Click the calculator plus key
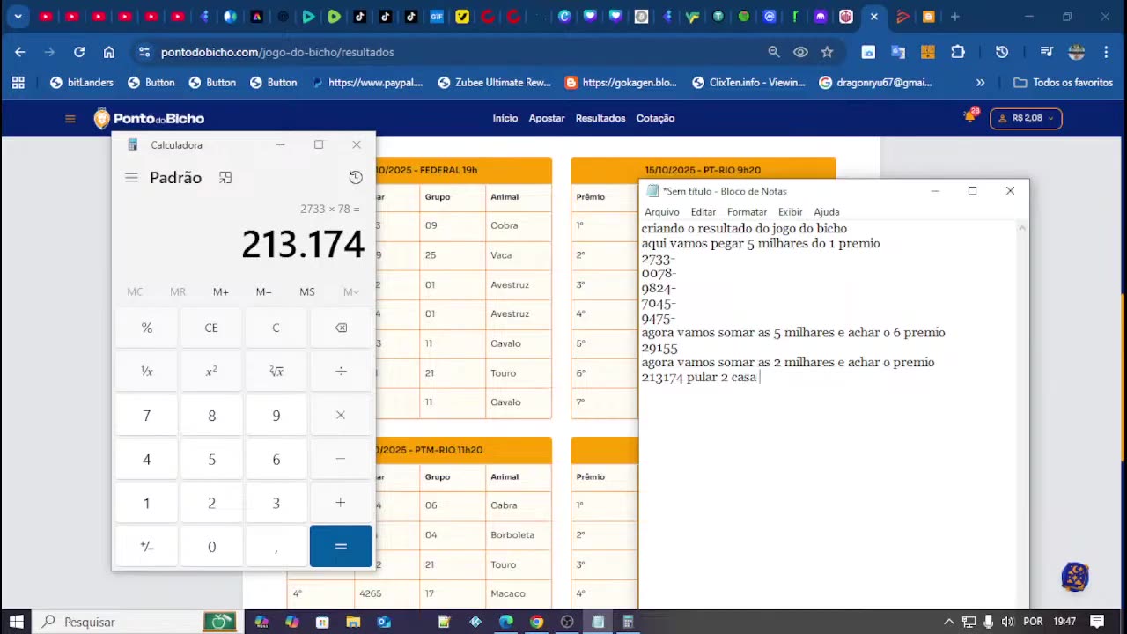Image resolution: width=1127 pixels, height=634 pixels. (341, 503)
